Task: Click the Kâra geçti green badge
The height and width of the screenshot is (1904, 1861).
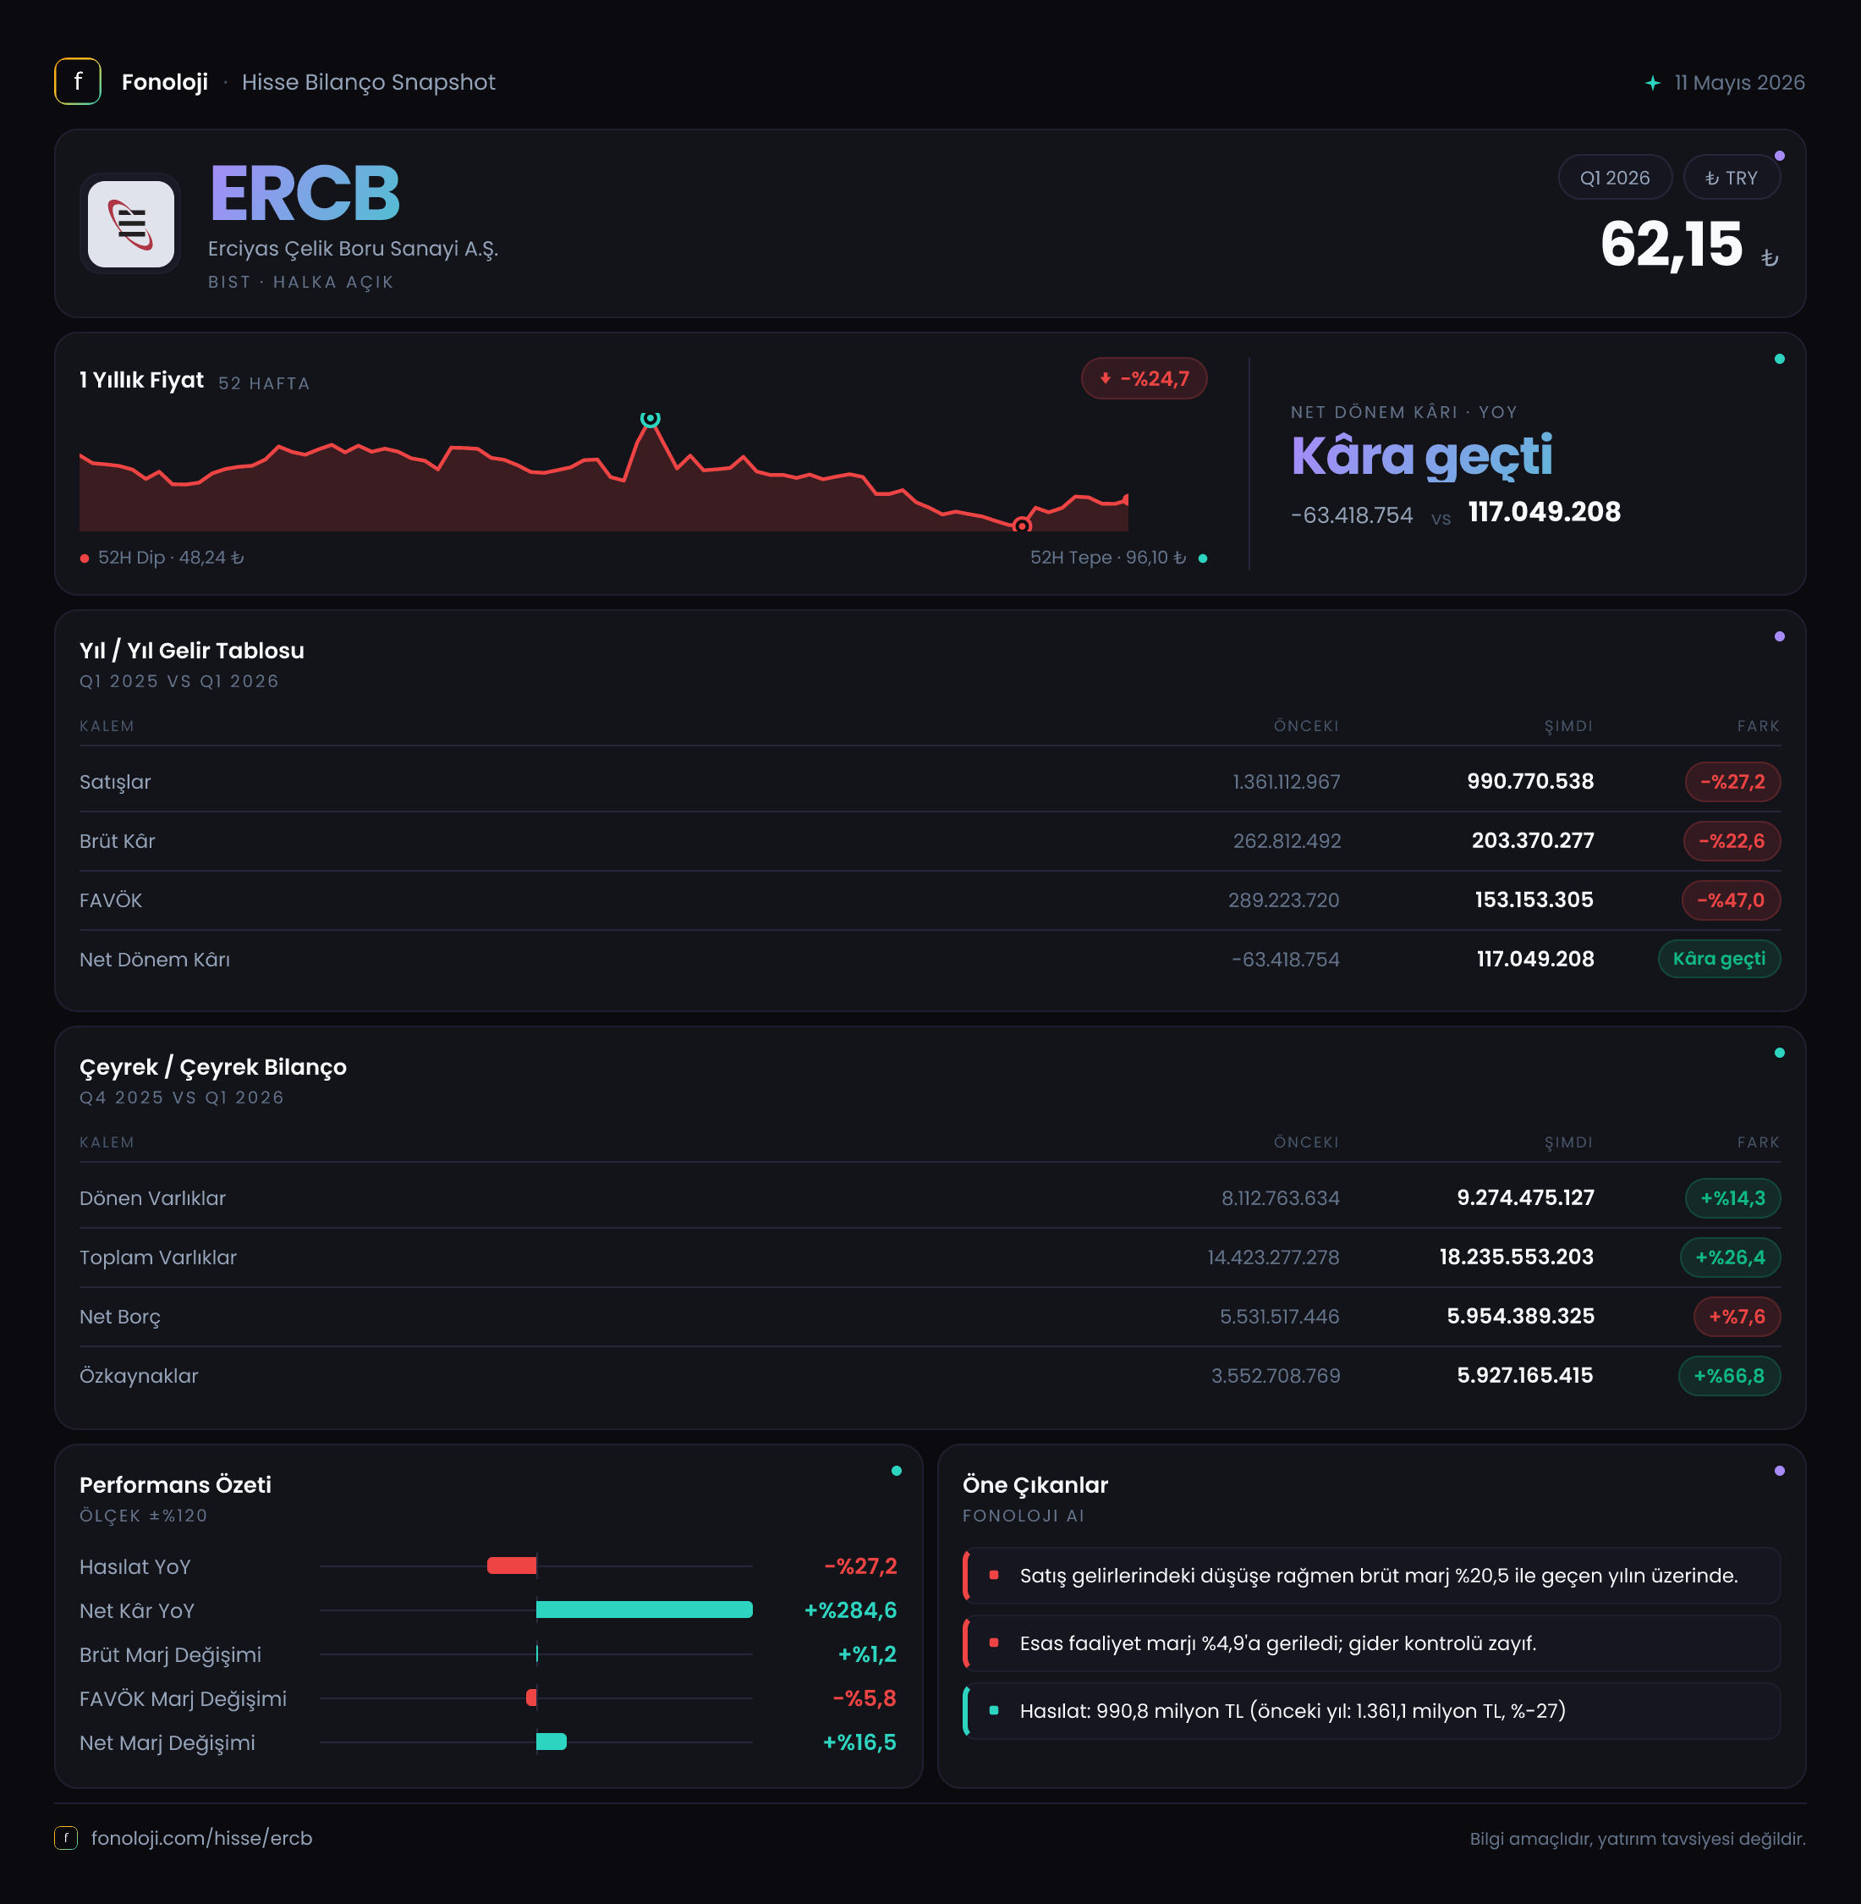Action: pos(1718,959)
